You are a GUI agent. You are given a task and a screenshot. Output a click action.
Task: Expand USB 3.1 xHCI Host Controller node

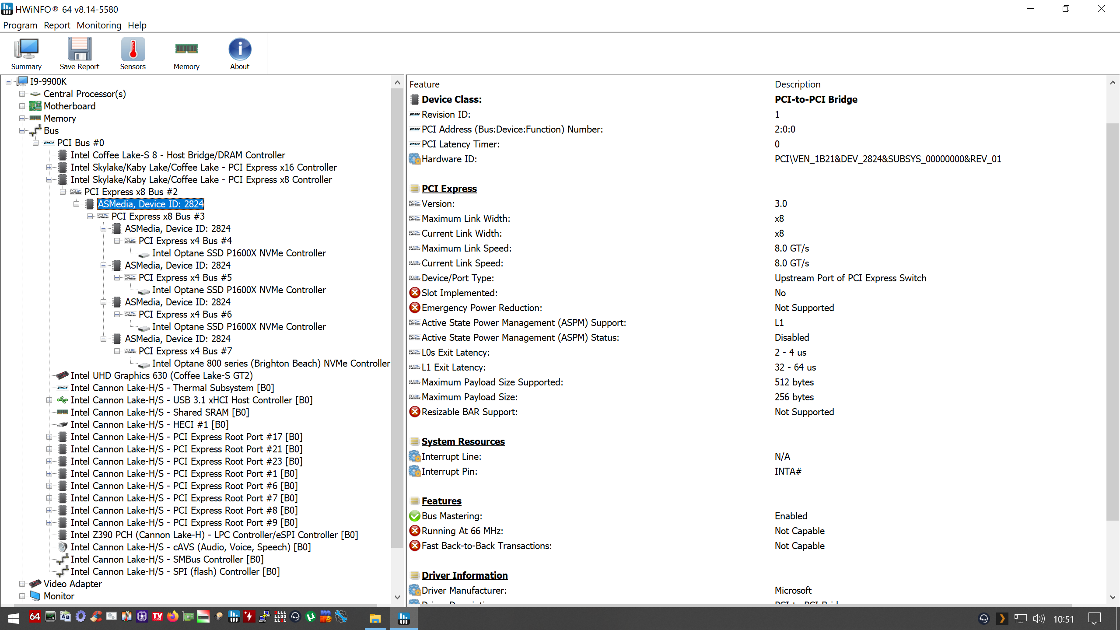[x=49, y=400]
